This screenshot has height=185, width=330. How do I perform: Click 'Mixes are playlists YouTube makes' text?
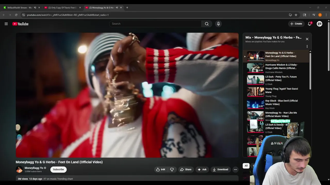pyautogui.click(x=265, y=42)
